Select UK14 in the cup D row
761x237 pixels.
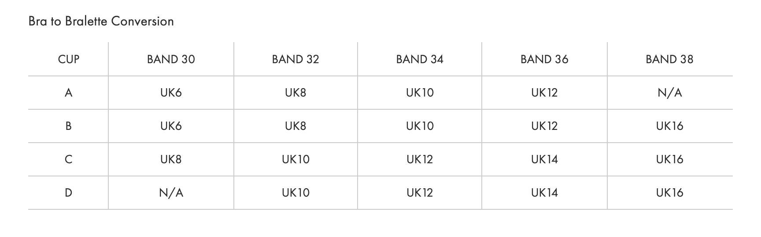tap(544, 193)
